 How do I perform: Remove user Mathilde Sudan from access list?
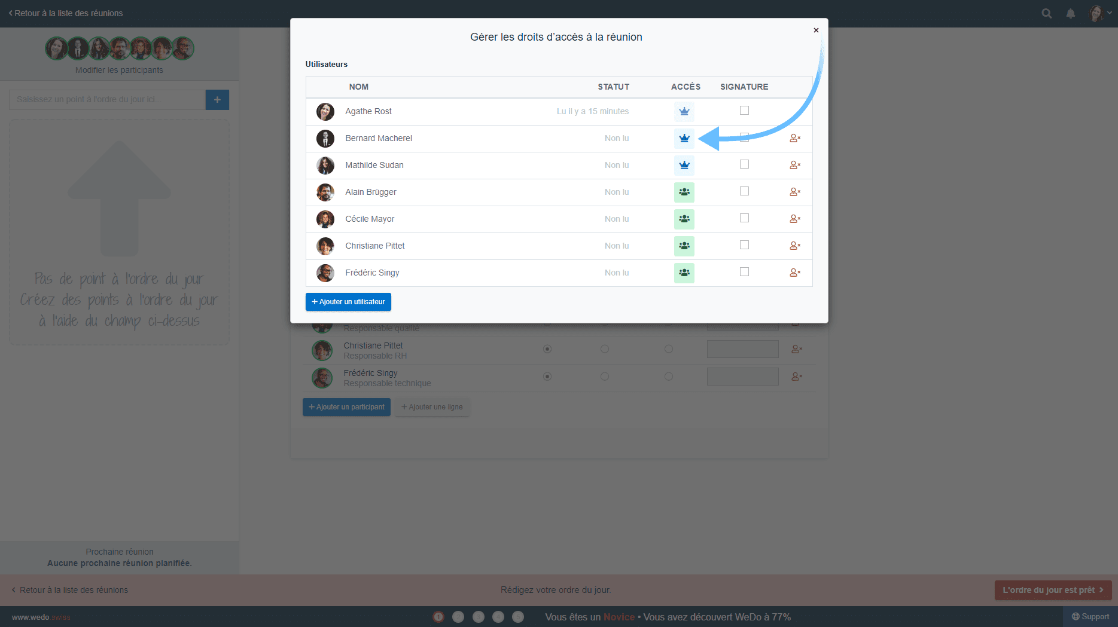click(794, 166)
